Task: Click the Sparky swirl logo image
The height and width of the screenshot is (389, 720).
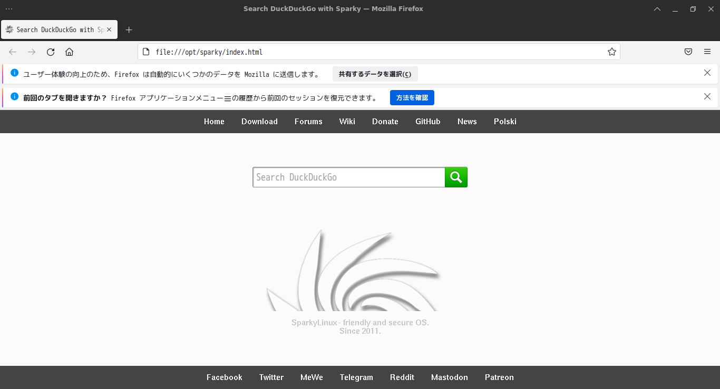Action: click(353, 270)
